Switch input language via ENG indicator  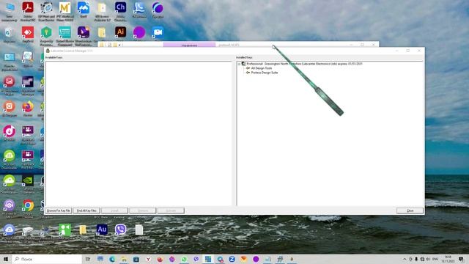point(435,259)
